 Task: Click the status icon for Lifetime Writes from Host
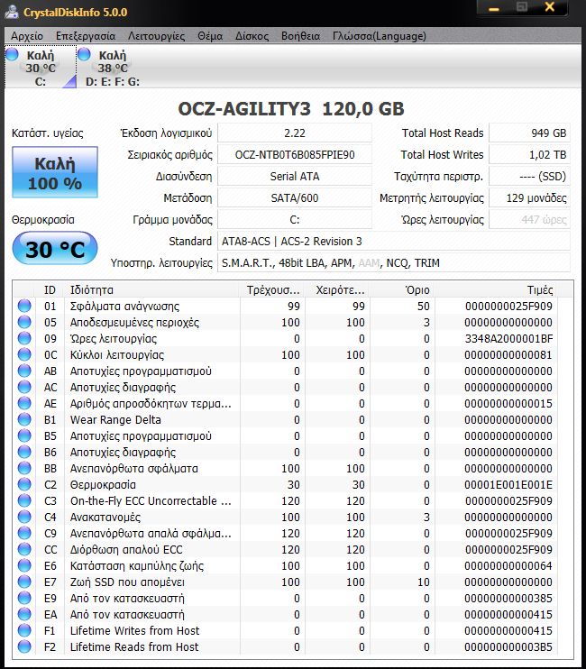24,630
